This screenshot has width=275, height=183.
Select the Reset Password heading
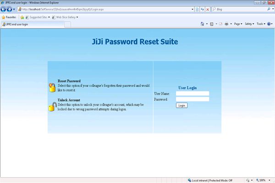[69, 81]
